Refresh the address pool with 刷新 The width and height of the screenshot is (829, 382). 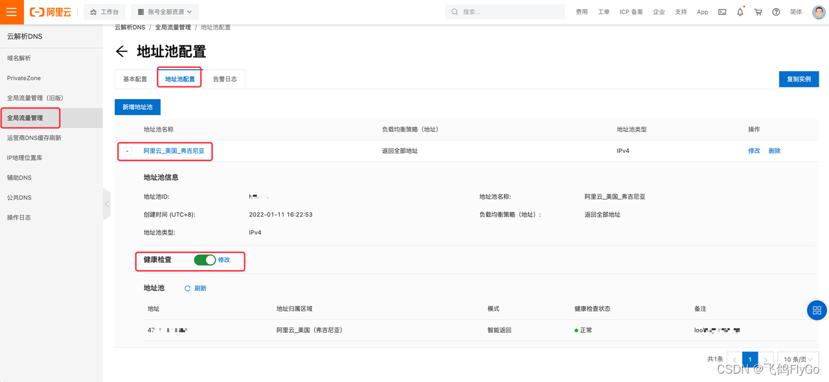pyautogui.click(x=196, y=289)
